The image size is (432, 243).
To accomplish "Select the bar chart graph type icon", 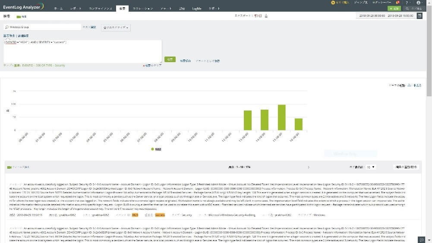I will click(x=409, y=85).
